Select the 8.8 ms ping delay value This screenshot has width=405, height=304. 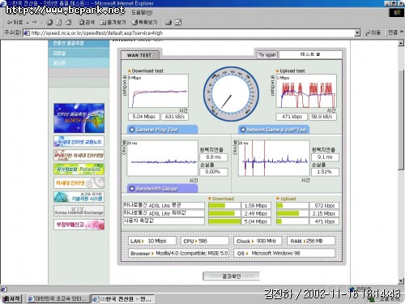coord(214,157)
